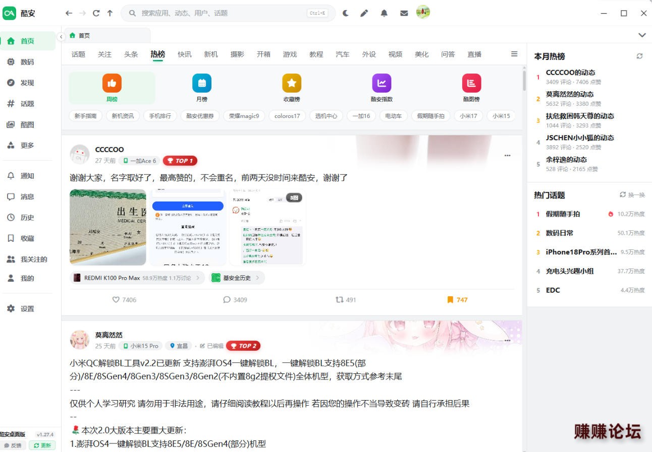Select the 酷安指数 chart icon
The height and width of the screenshot is (452, 652).
[382, 83]
